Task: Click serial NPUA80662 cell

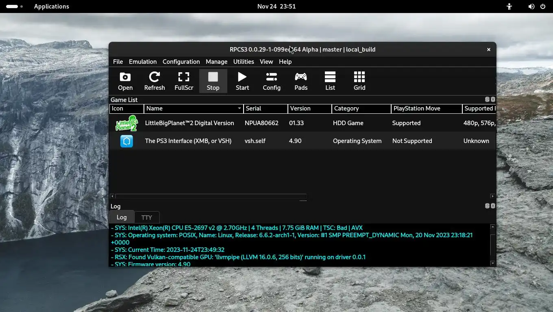Action: (261, 123)
